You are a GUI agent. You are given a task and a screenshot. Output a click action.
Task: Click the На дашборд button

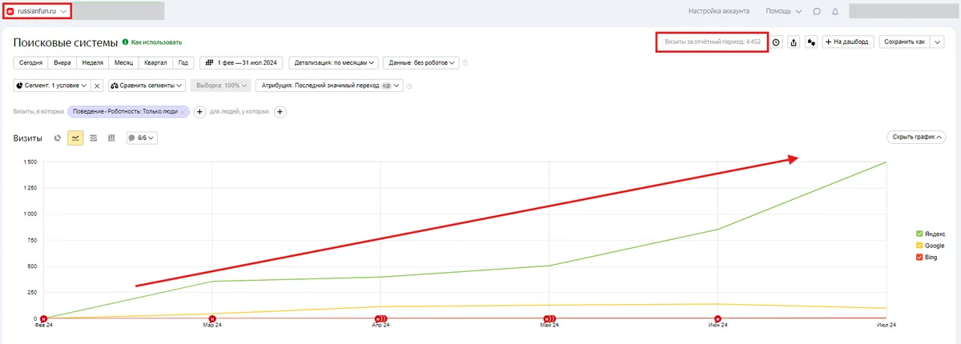(848, 42)
